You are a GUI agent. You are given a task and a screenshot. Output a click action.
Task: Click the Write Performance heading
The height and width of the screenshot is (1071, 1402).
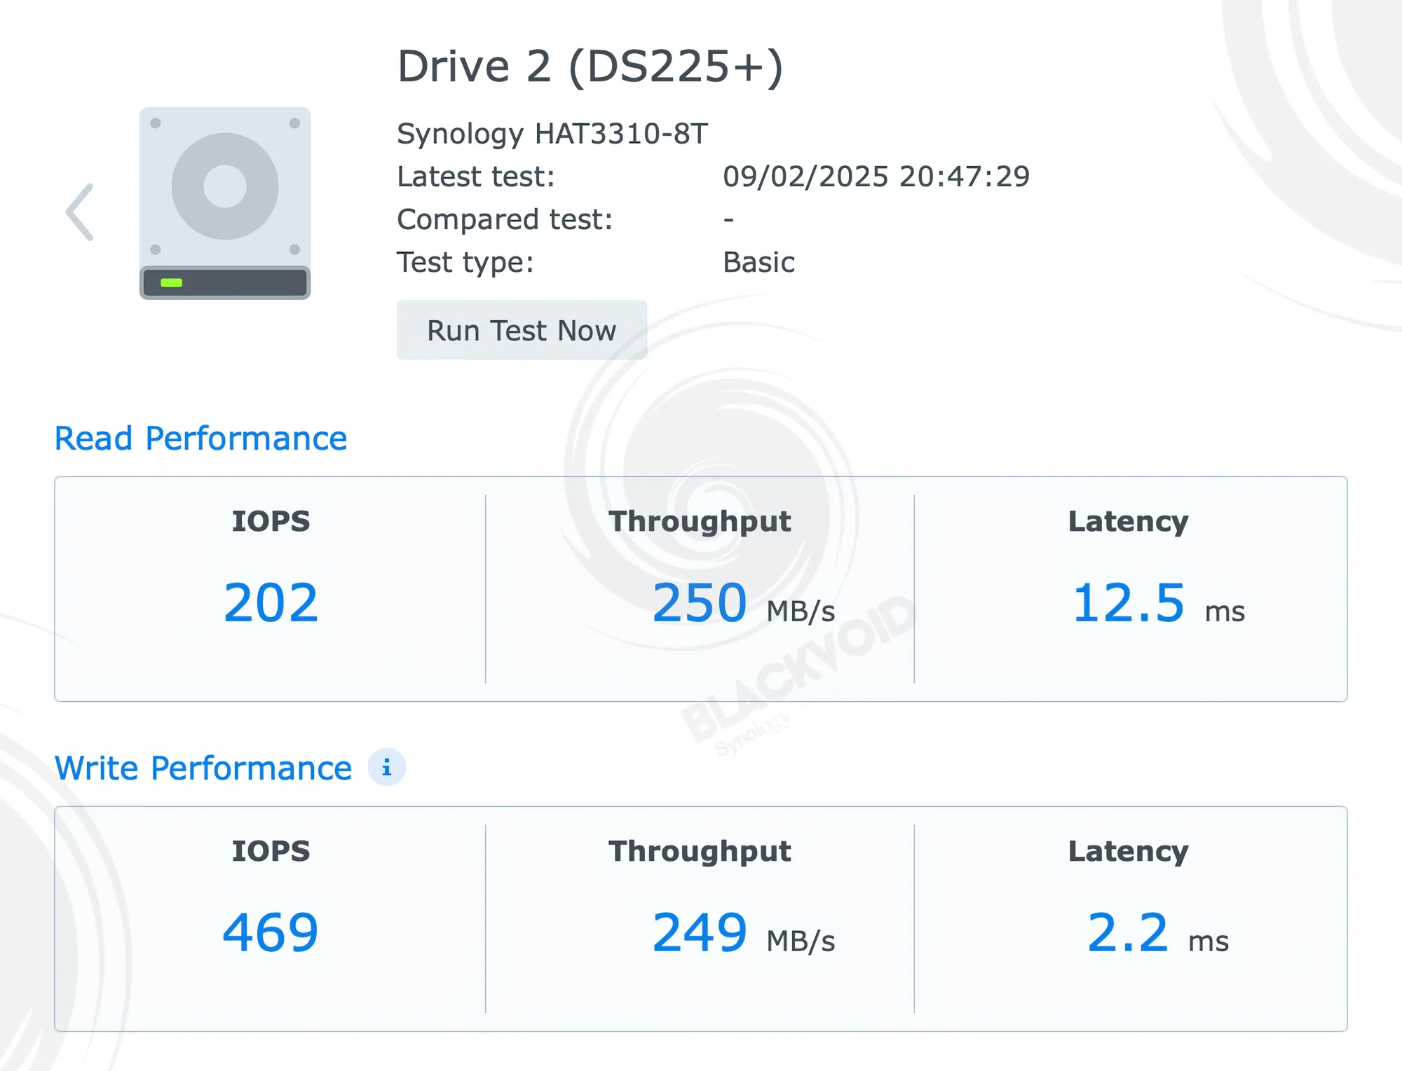pos(203,768)
